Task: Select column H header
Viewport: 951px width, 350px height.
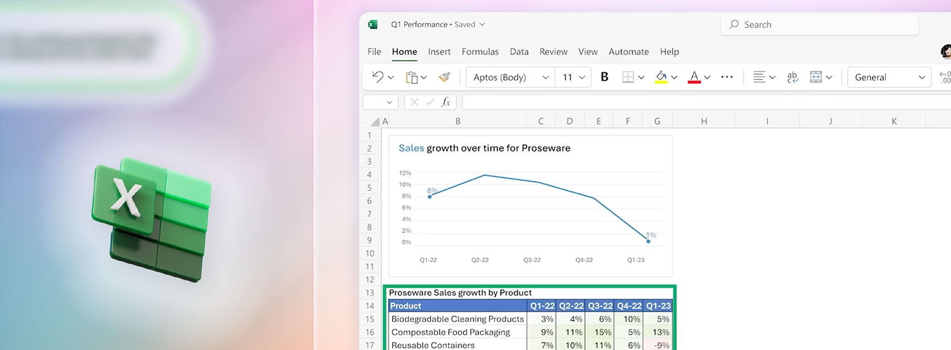Action: tap(704, 121)
